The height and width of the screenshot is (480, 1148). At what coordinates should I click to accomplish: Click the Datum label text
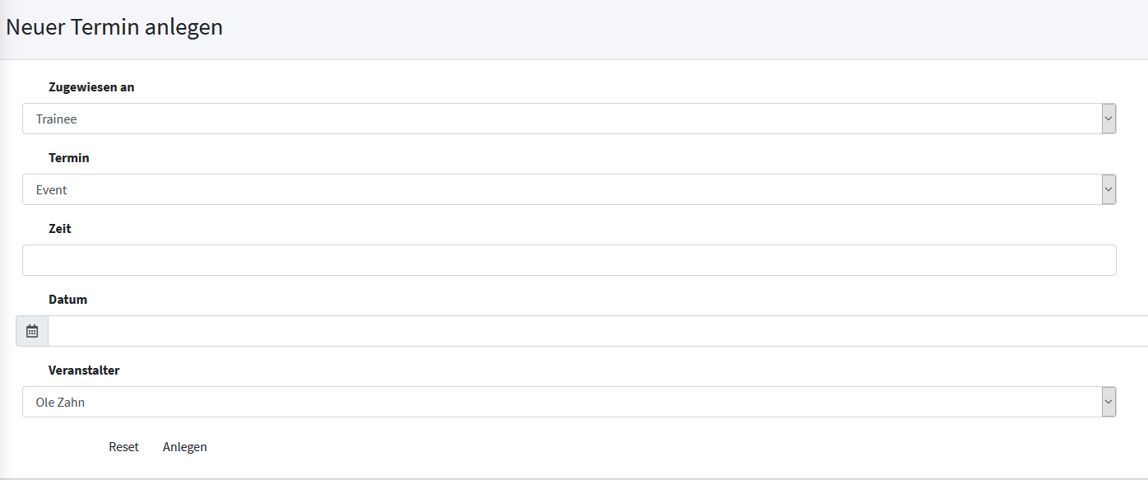click(67, 300)
